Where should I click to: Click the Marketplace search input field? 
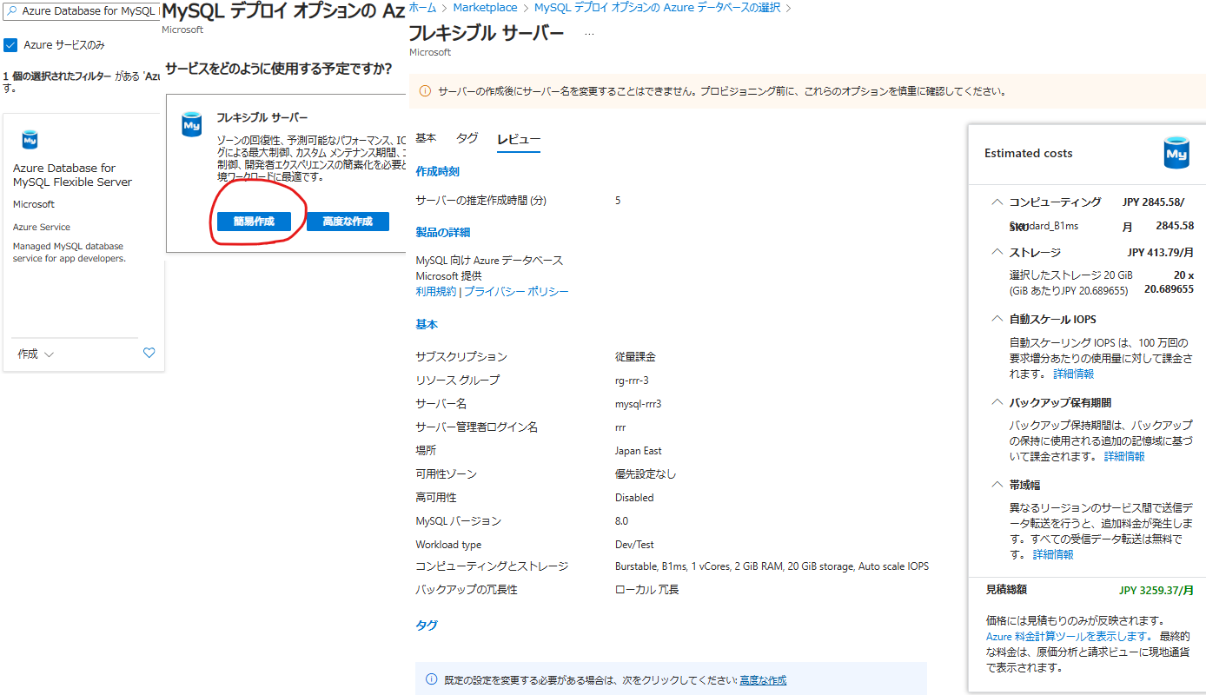pyautogui.click(x=81, y=11)
